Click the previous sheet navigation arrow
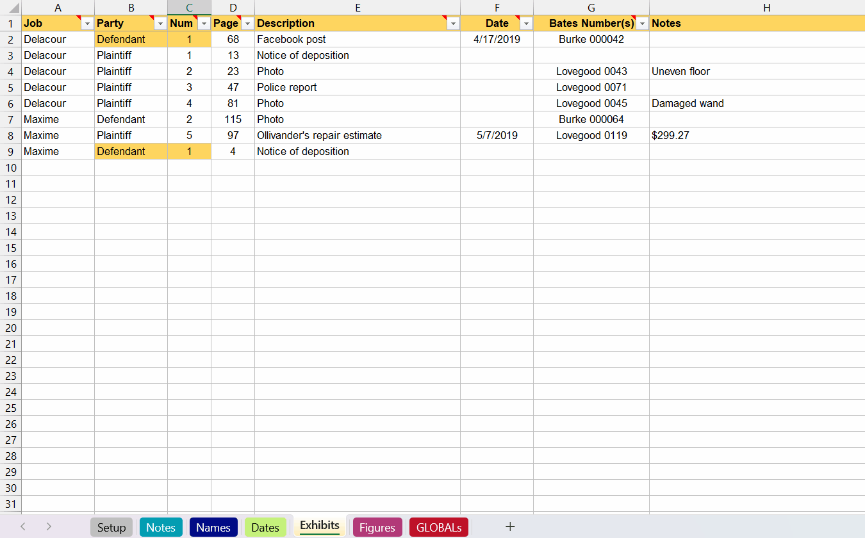Screen dimensions: 865x538 coord(23,526)
